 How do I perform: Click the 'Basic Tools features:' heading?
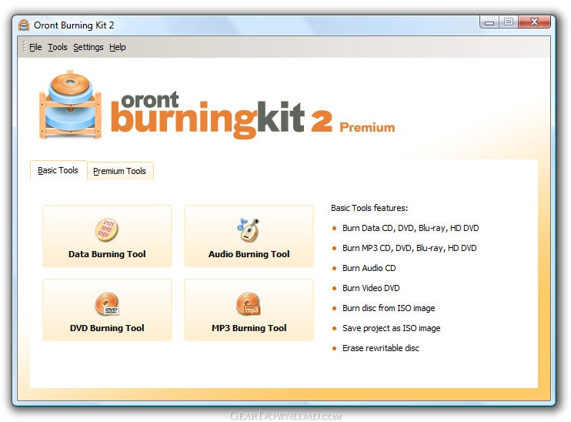pyautogui.click(x=369, y=208)
